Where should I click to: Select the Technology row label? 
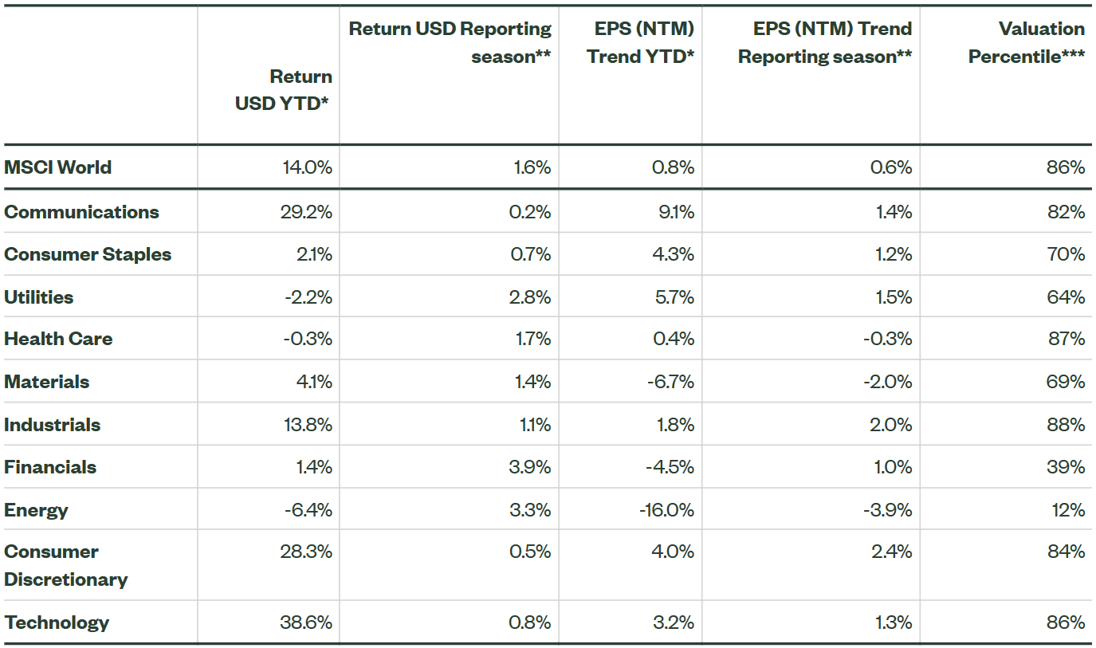(x=57, y=622)
